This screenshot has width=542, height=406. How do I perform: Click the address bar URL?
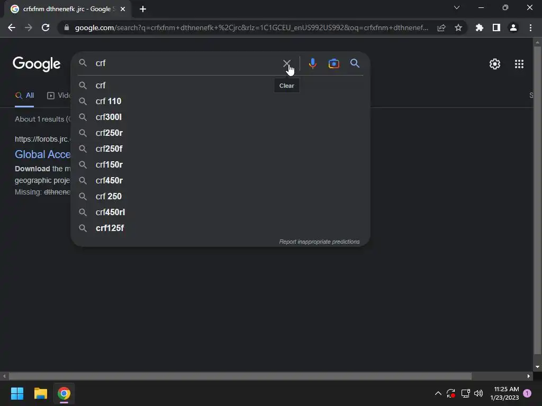tap(251, 27)
